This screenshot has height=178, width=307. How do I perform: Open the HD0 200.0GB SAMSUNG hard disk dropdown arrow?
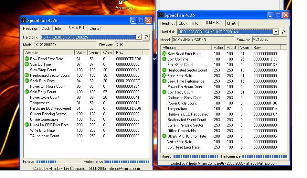pyautogui.click(x=276, y=32)
